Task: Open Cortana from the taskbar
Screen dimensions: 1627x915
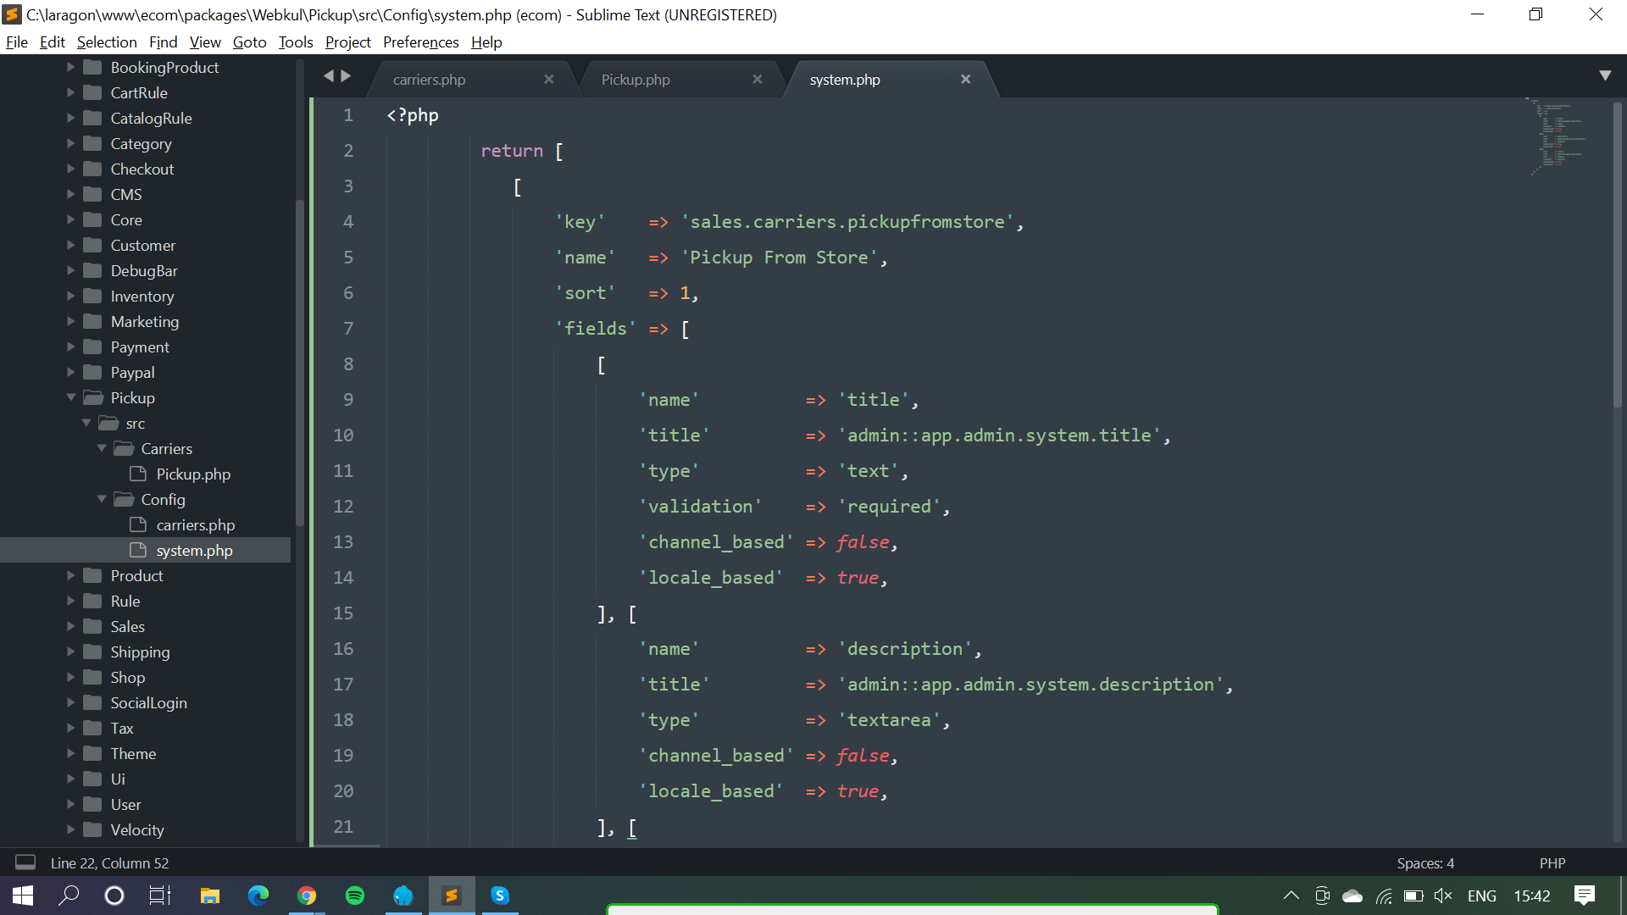Action: point(114,896)
